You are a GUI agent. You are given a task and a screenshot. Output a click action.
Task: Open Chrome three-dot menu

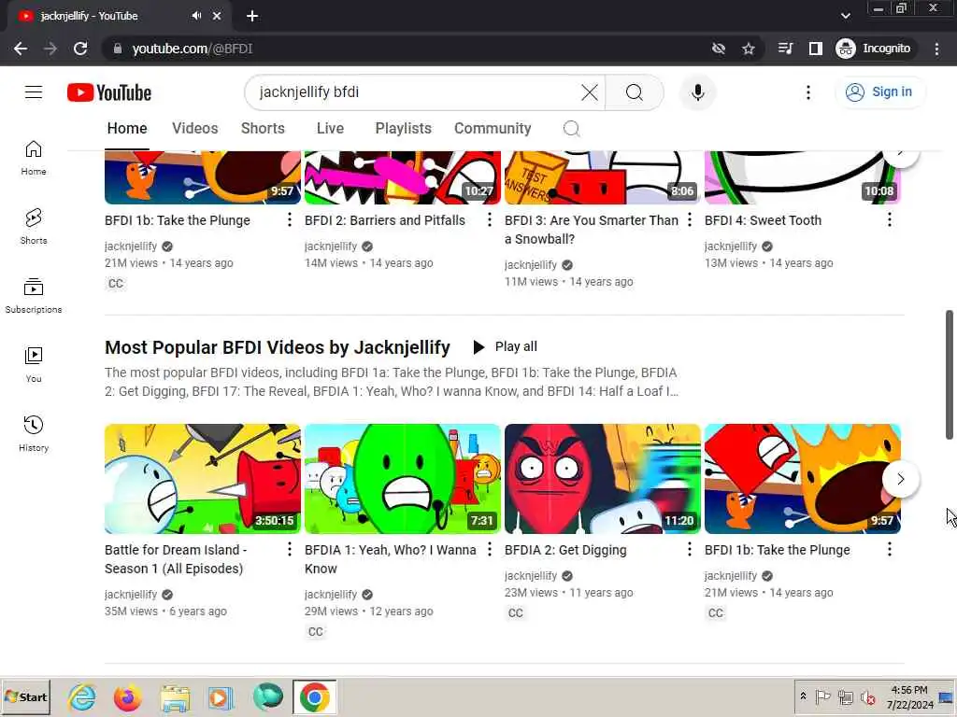[x=936, y=49]
